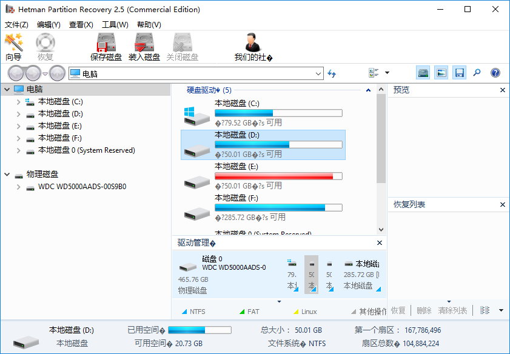
Task: Expand 本地磁盘 (D:) in the tree
Action: tap(19, 114)
